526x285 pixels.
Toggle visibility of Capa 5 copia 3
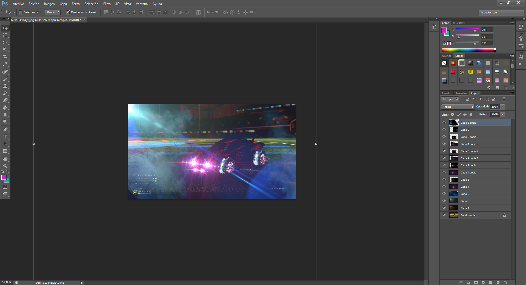coord(444,137)
